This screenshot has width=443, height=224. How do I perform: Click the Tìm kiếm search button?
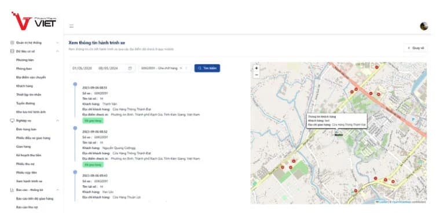click(207, 68)
